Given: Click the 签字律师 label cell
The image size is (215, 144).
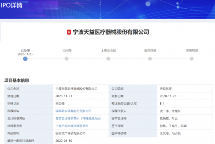Looking at the screenshot, I should click(x=133, y=126).
